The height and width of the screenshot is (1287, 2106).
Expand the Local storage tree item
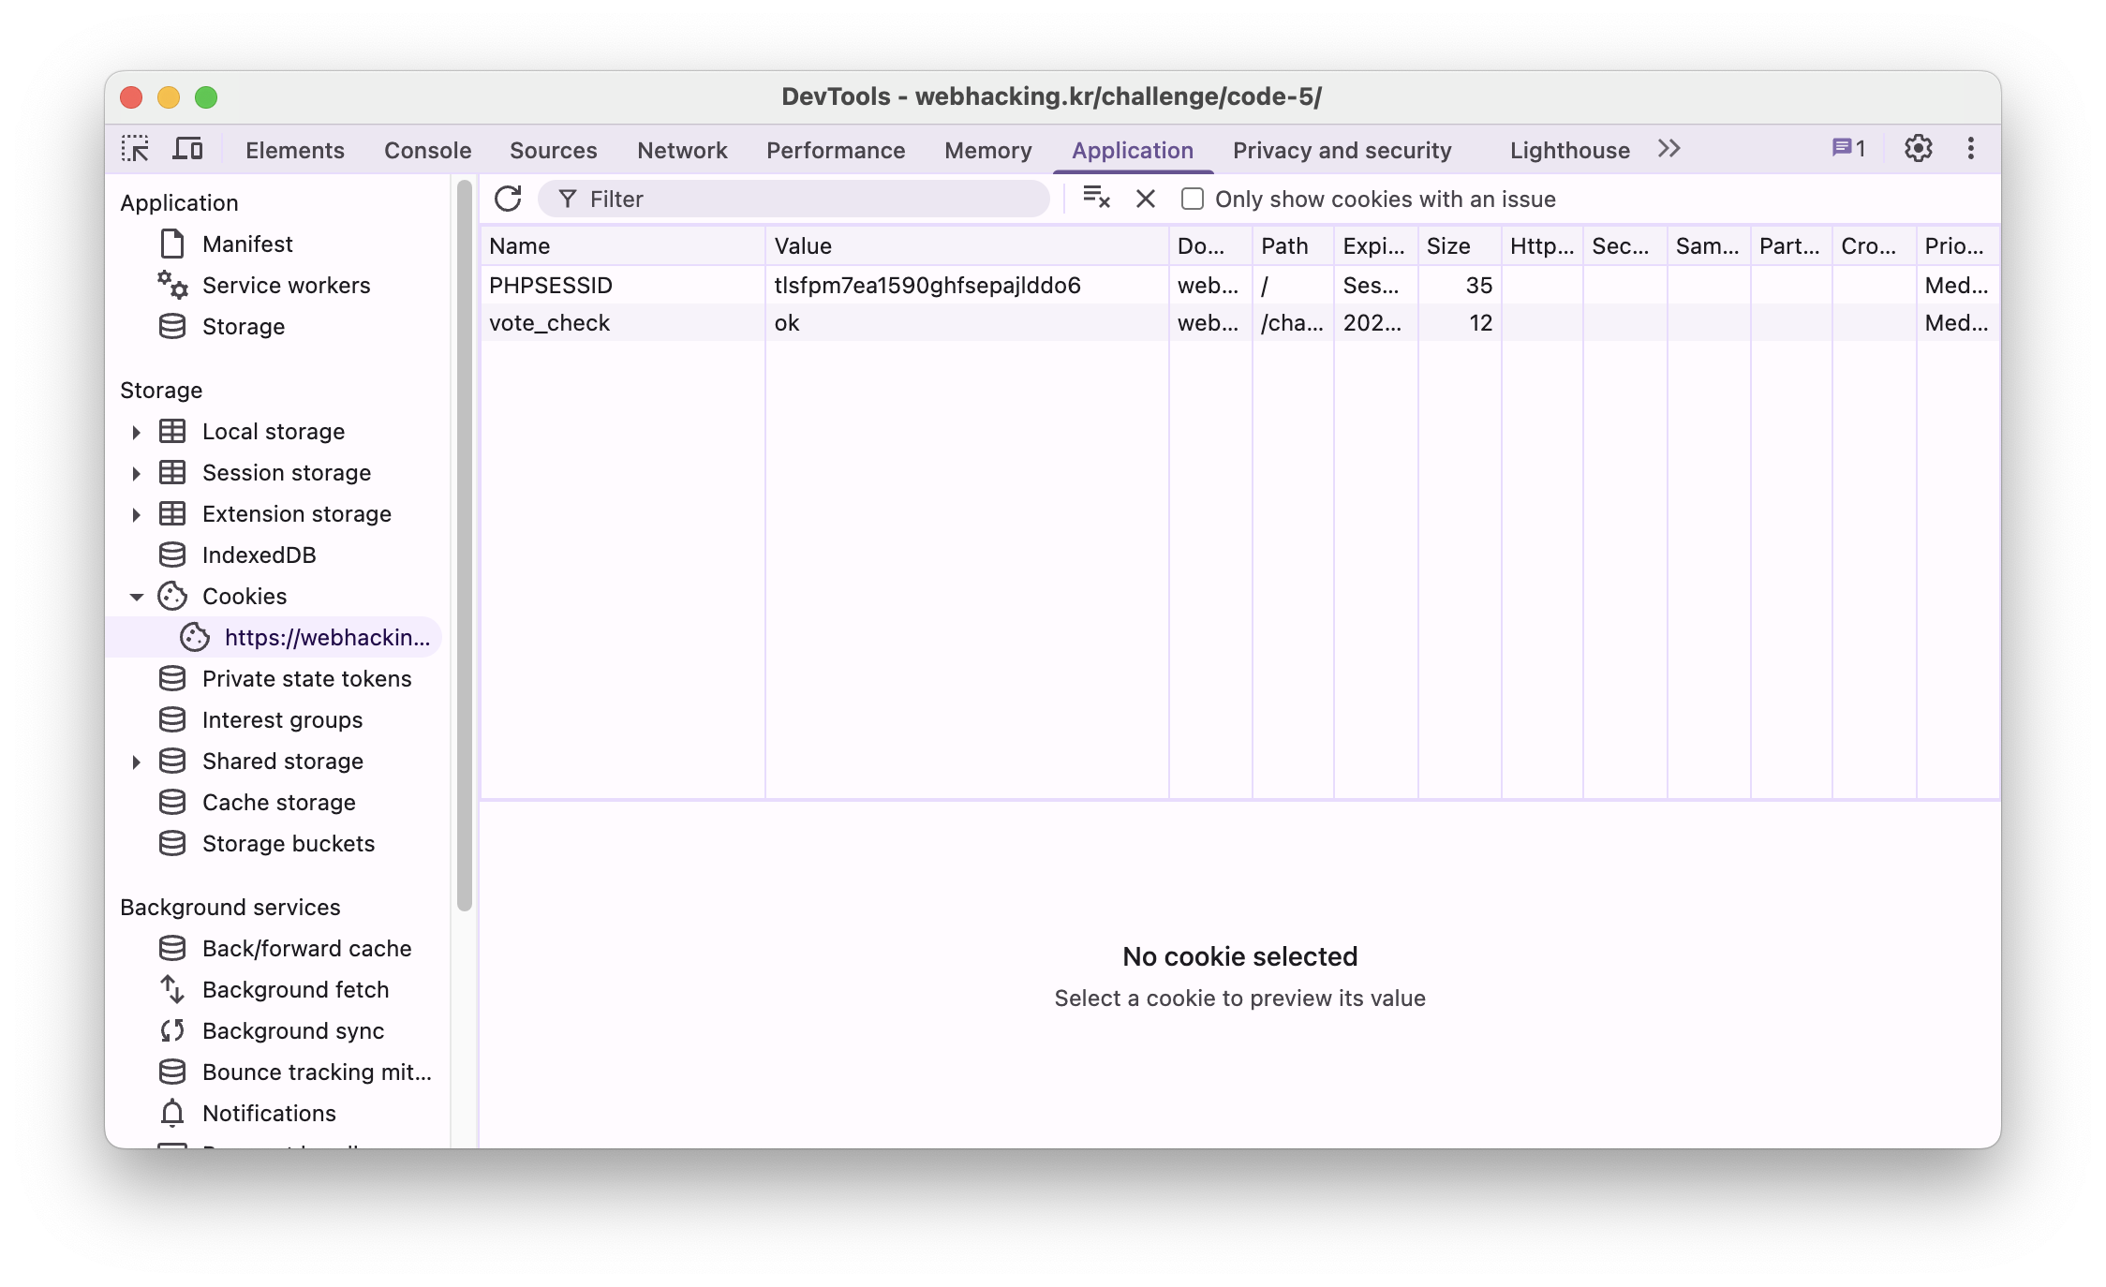137,432
